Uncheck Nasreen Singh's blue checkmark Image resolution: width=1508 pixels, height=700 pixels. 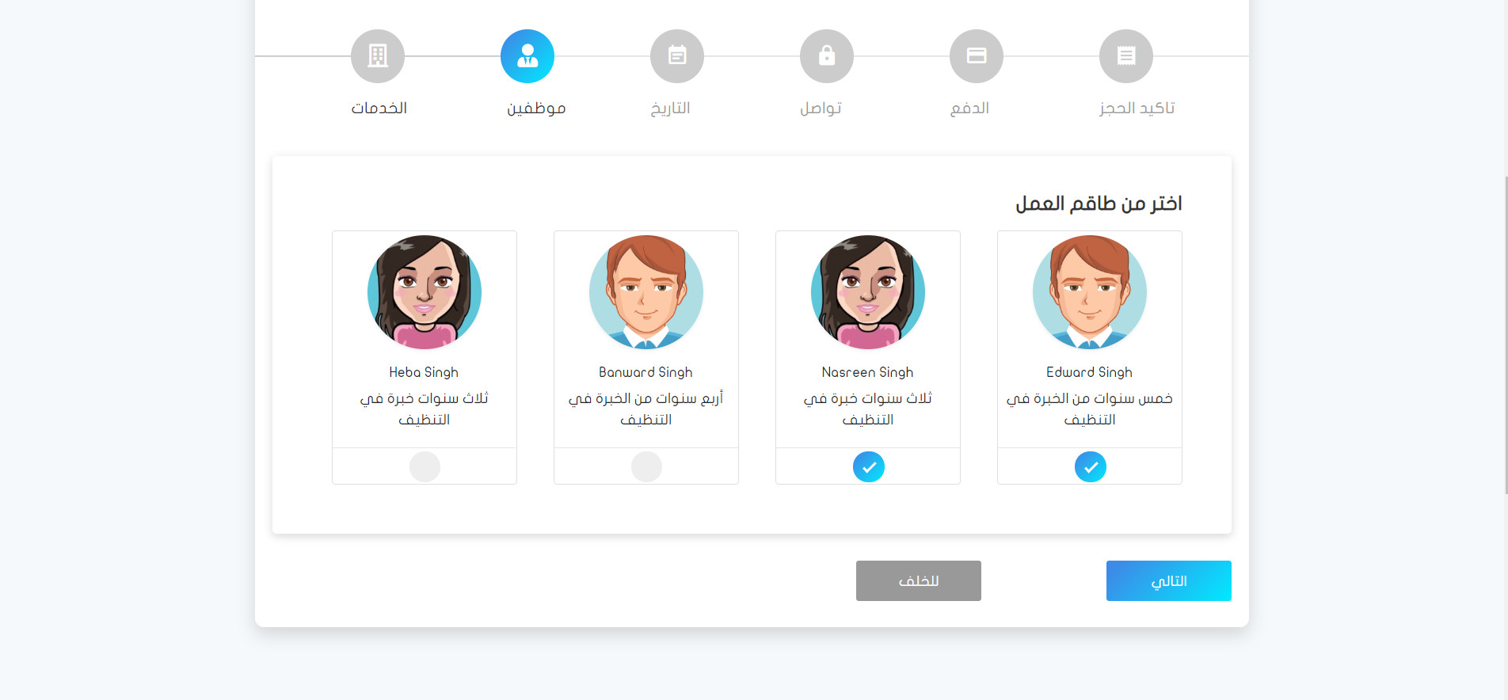point(869,466)
